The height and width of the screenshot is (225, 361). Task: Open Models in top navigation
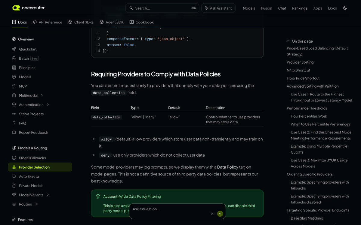(x=249, y=8)
